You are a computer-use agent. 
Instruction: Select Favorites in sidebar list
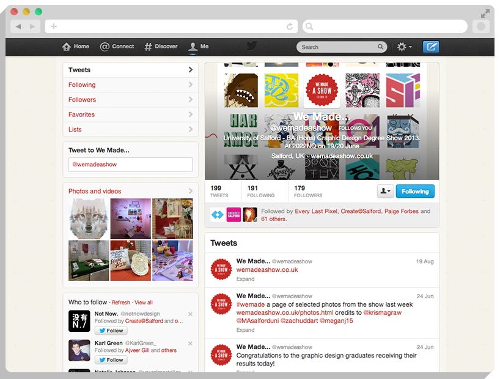(81, 114)
